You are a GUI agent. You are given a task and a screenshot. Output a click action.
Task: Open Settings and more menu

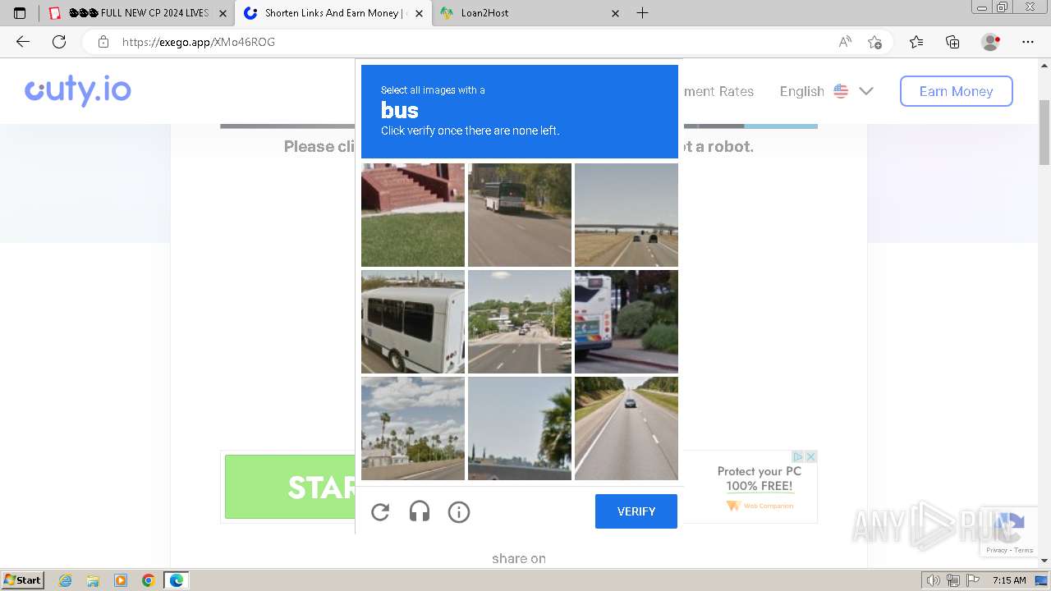[x=1028, y=42]
